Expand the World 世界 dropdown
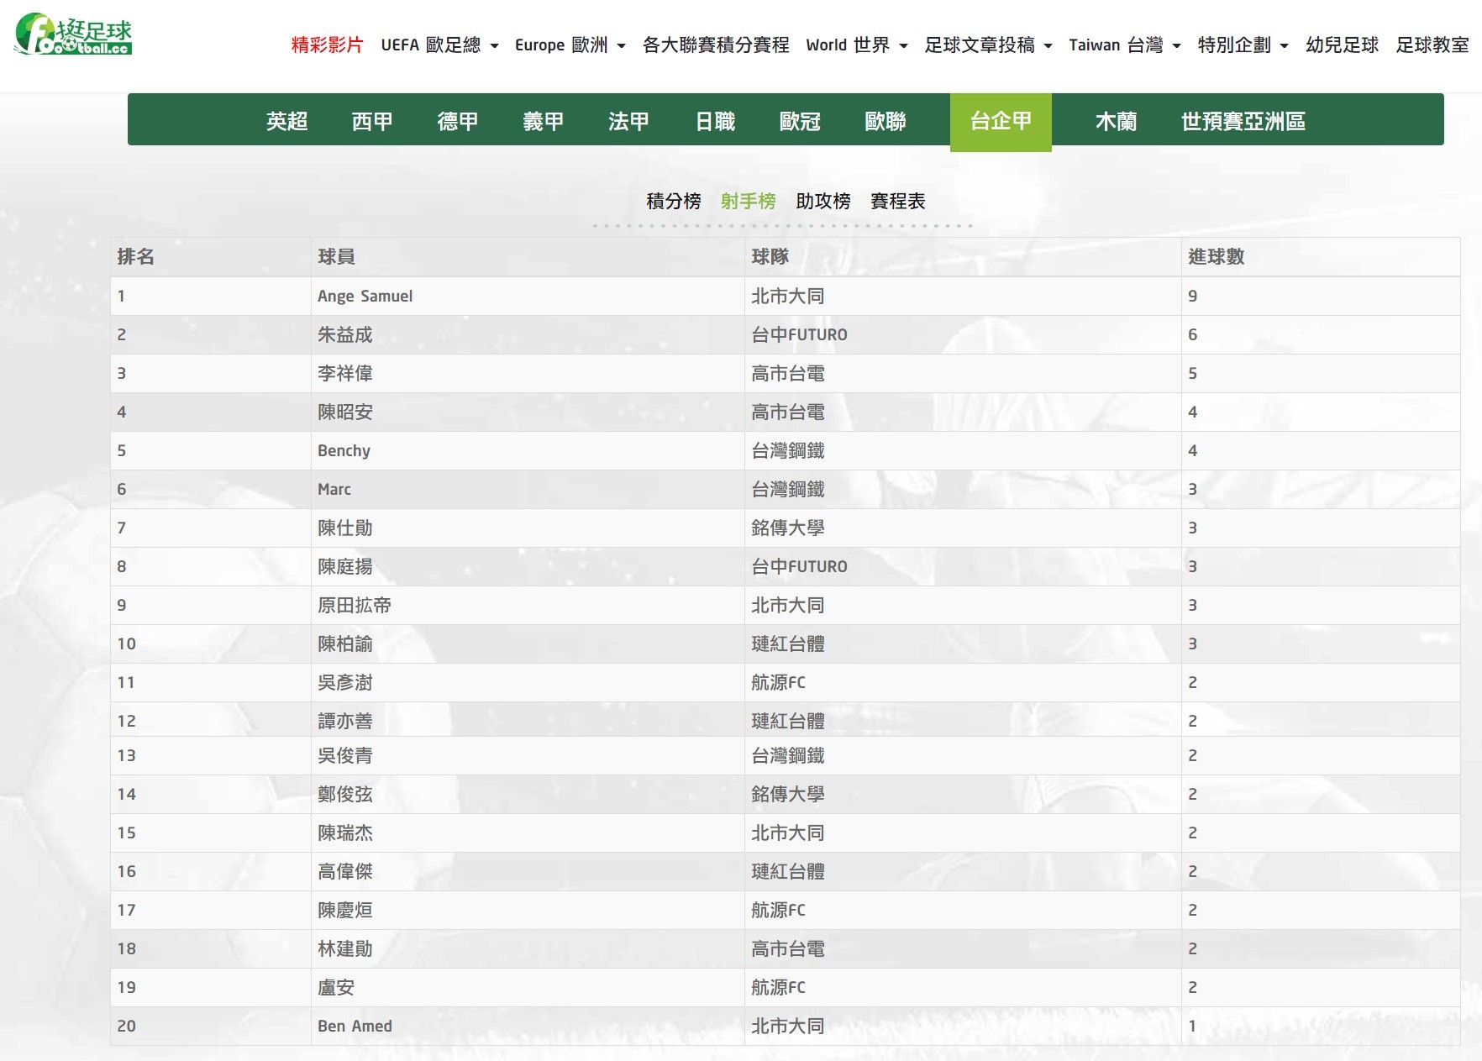Viewport: 1482px width, 1061px height. (x=856, y=45)
